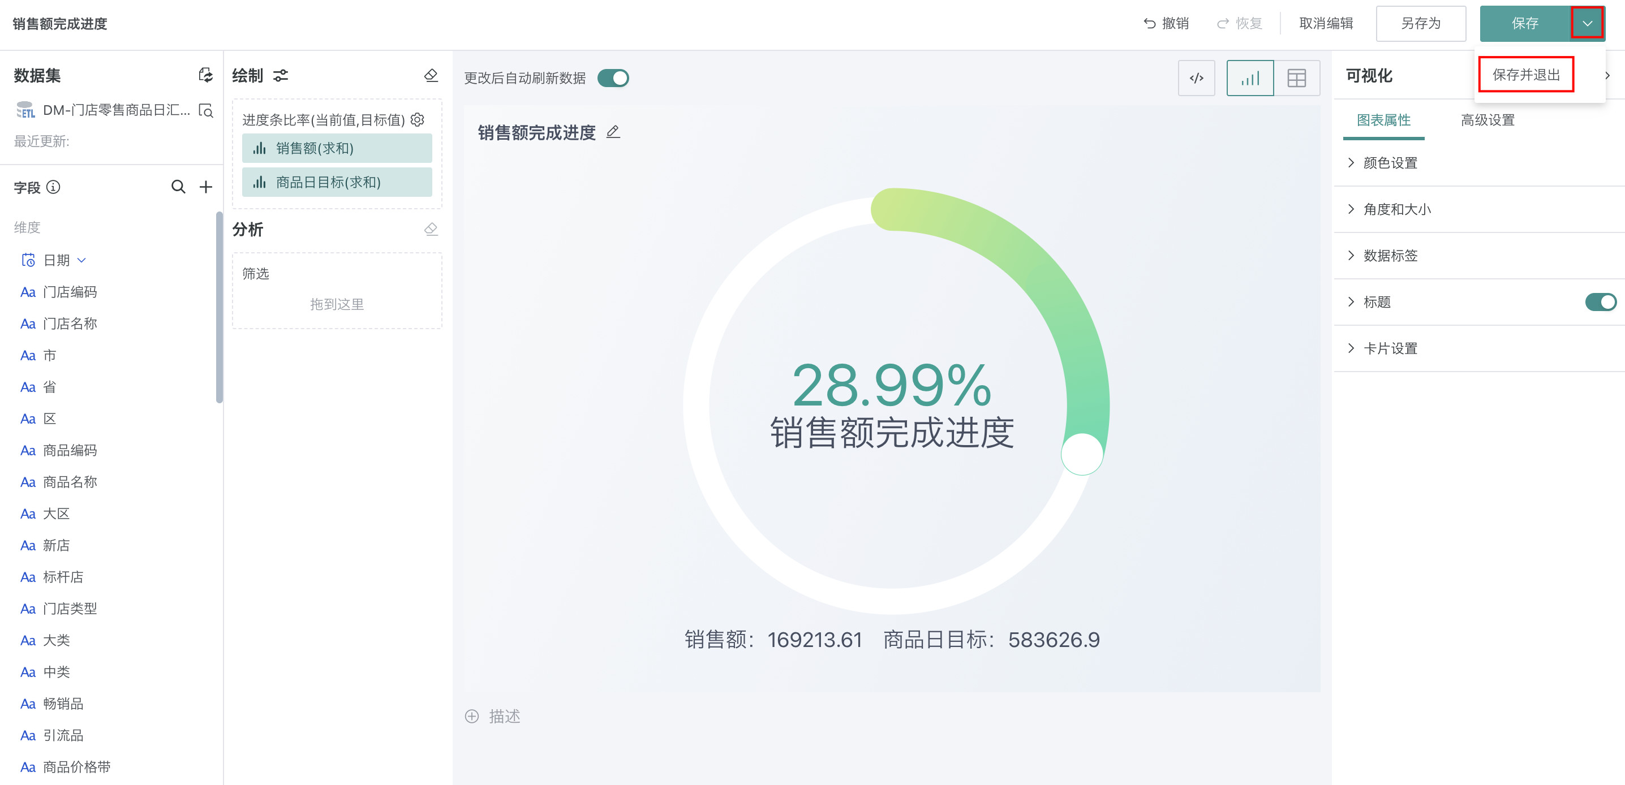Open progress ratio gear settings

(418, 119)
